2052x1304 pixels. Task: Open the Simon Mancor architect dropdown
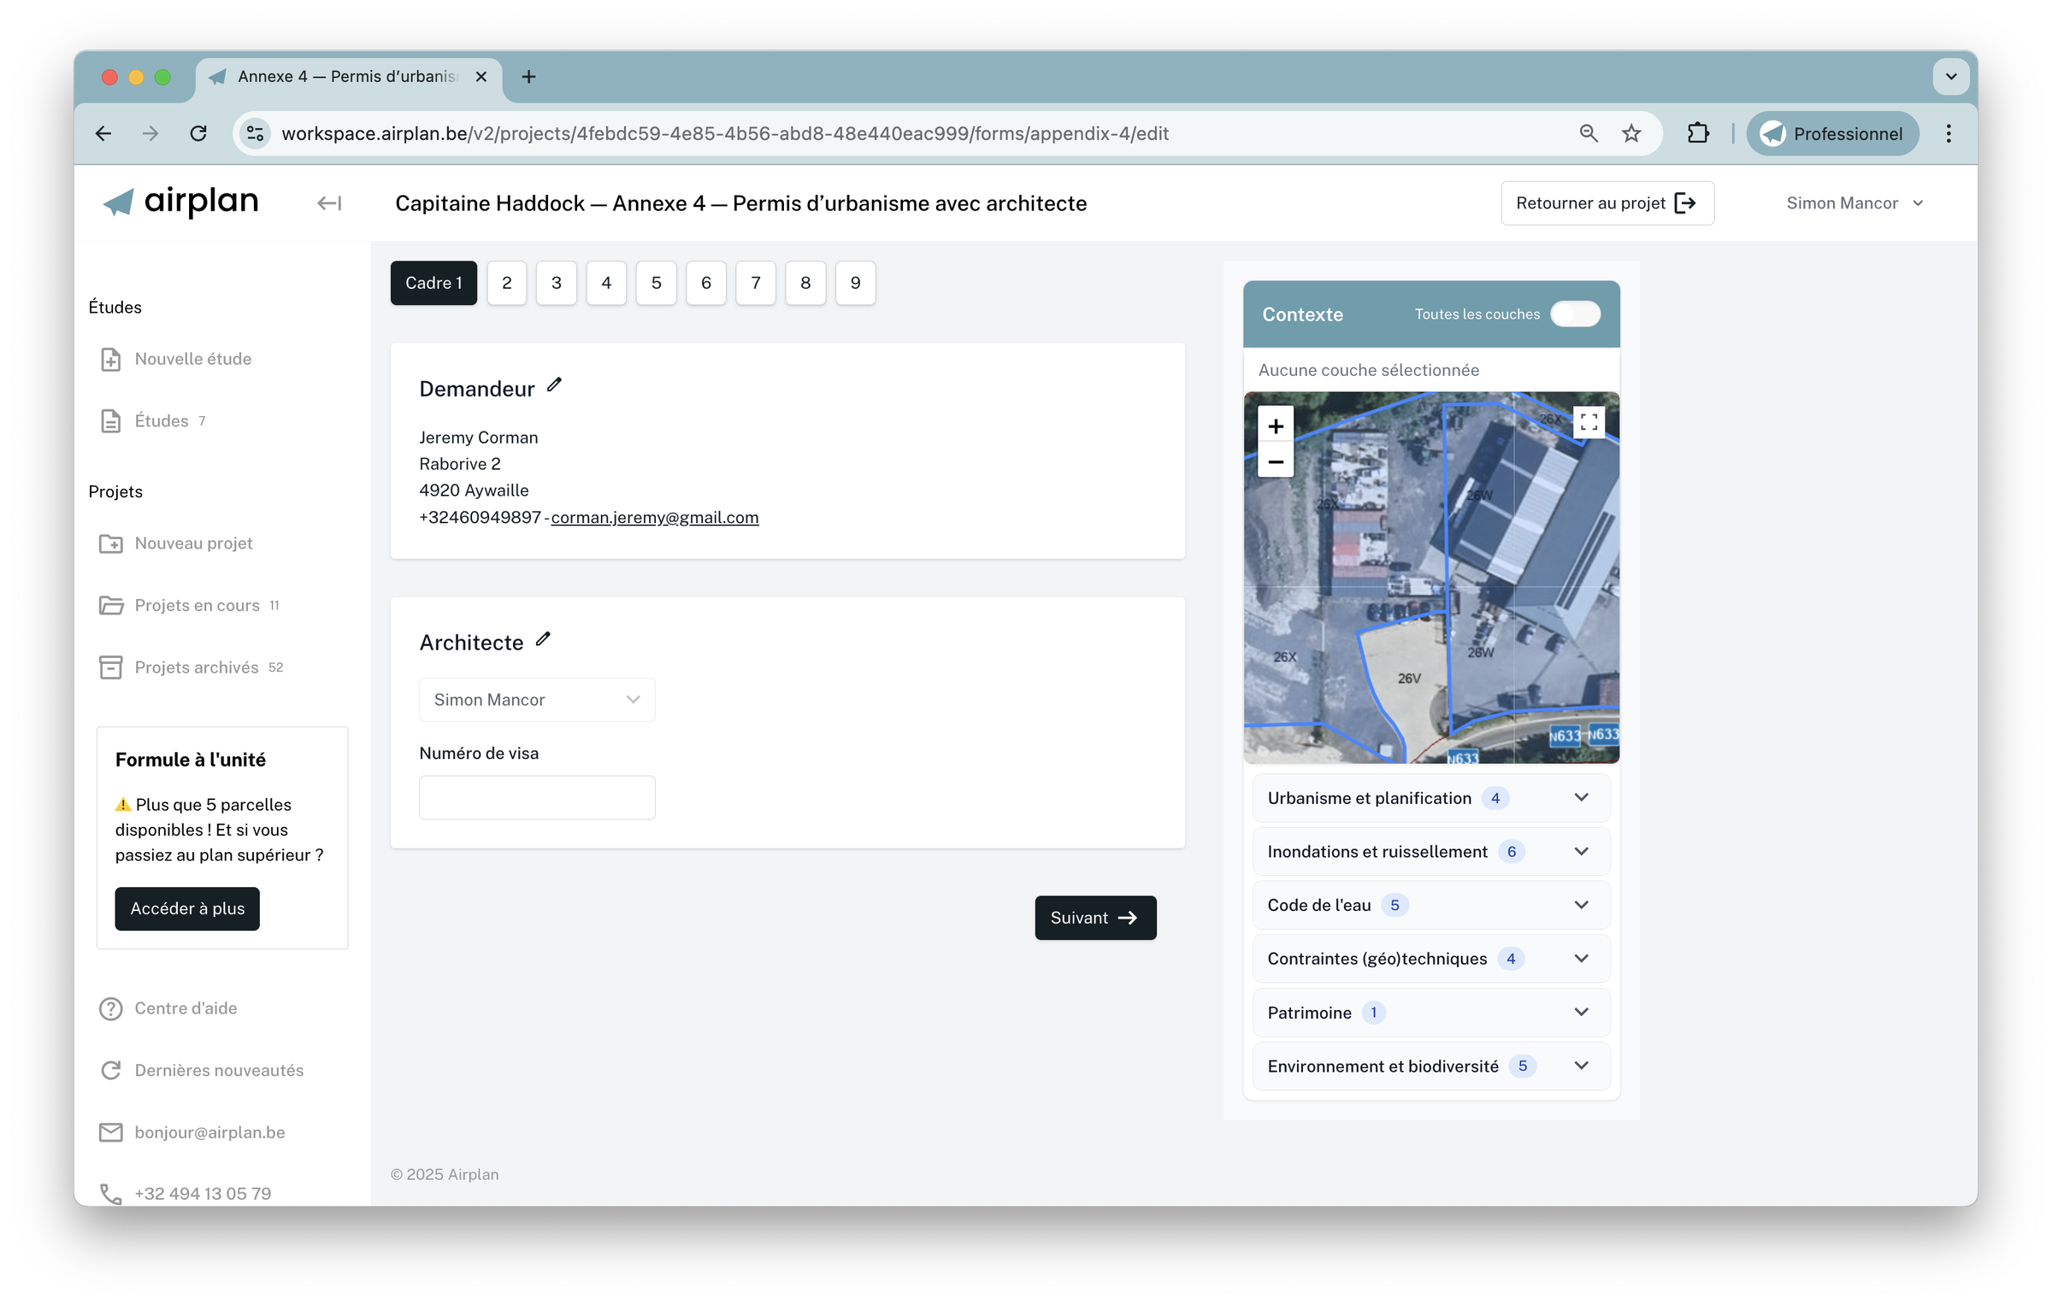pos(537,700)
